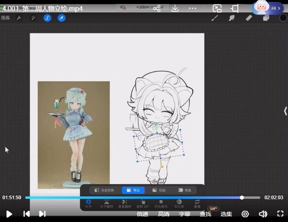
Task: Click the blue S selection tool icon
Action: (47, 18)
